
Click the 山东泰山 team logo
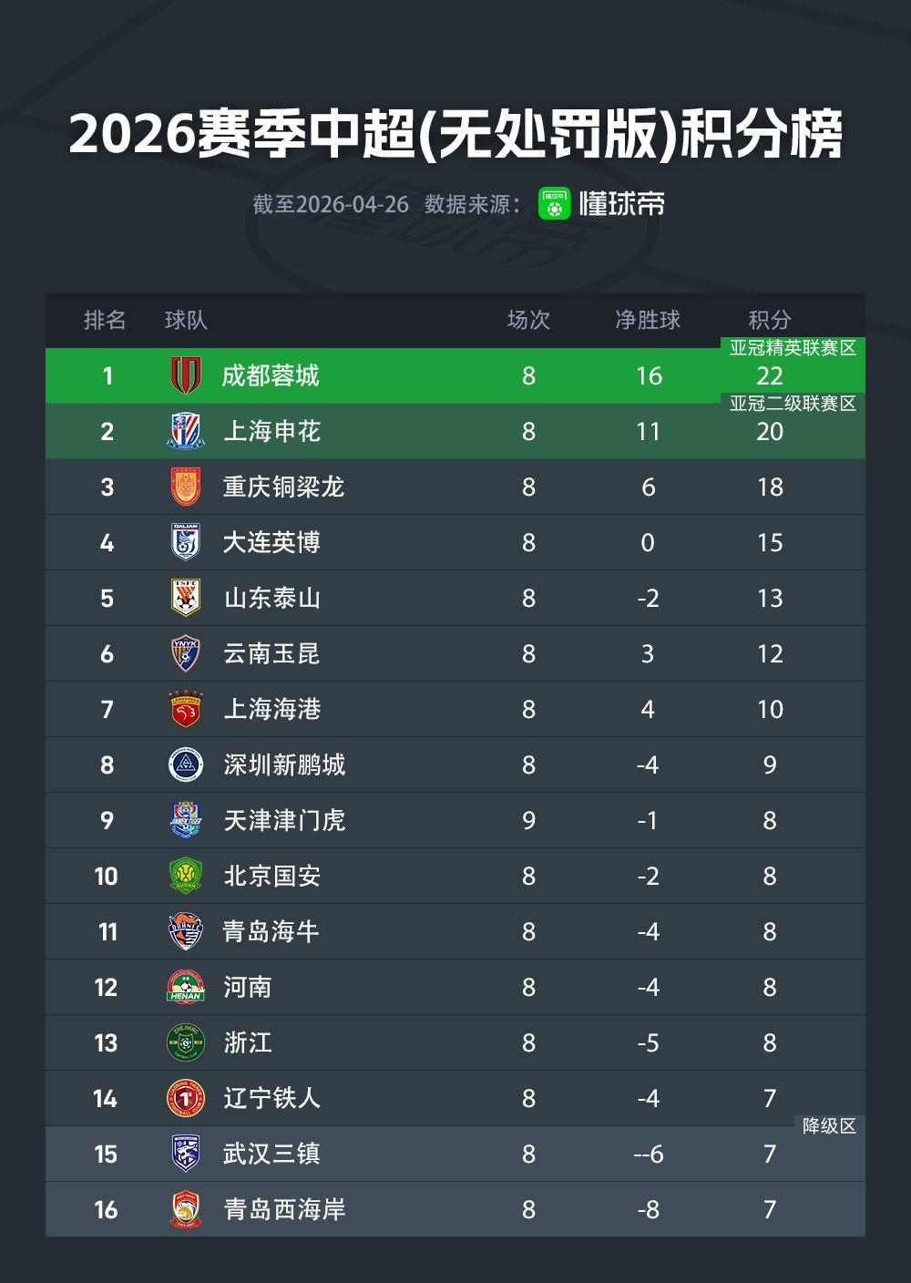click(x=186, y=598)
